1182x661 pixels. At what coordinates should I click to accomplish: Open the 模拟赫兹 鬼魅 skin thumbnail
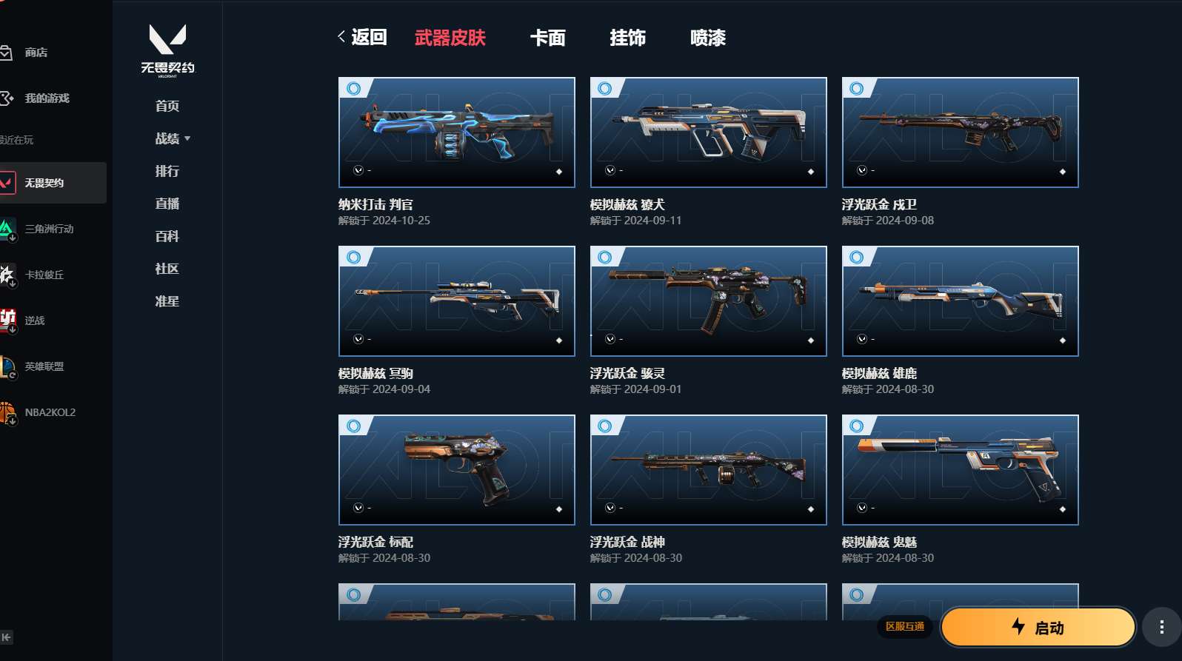coord(960,470)
